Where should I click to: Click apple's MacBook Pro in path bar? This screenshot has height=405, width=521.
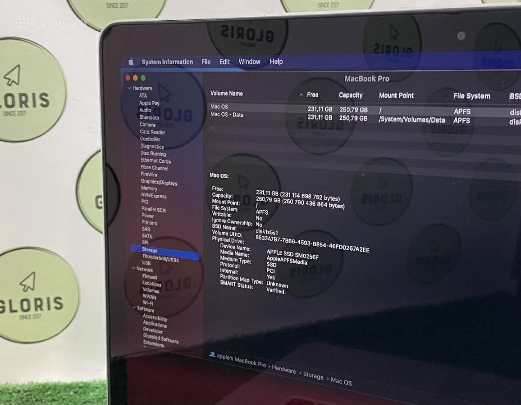pos(242,360)
